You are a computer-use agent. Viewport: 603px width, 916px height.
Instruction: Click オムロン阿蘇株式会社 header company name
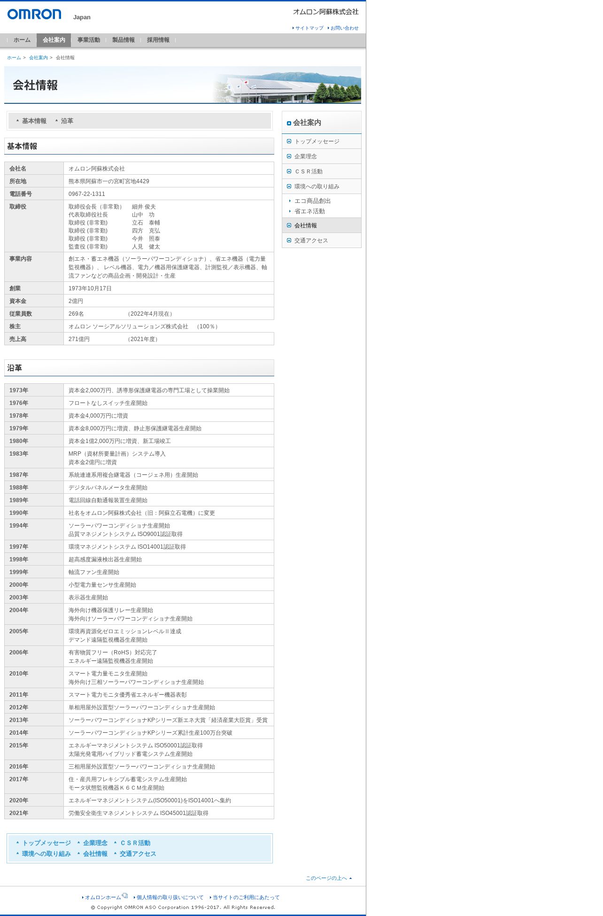tap(325, 12)
